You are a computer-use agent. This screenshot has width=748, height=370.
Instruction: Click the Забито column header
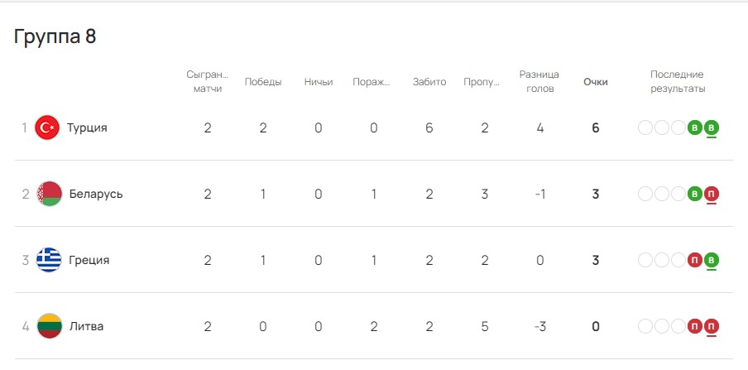429,82
